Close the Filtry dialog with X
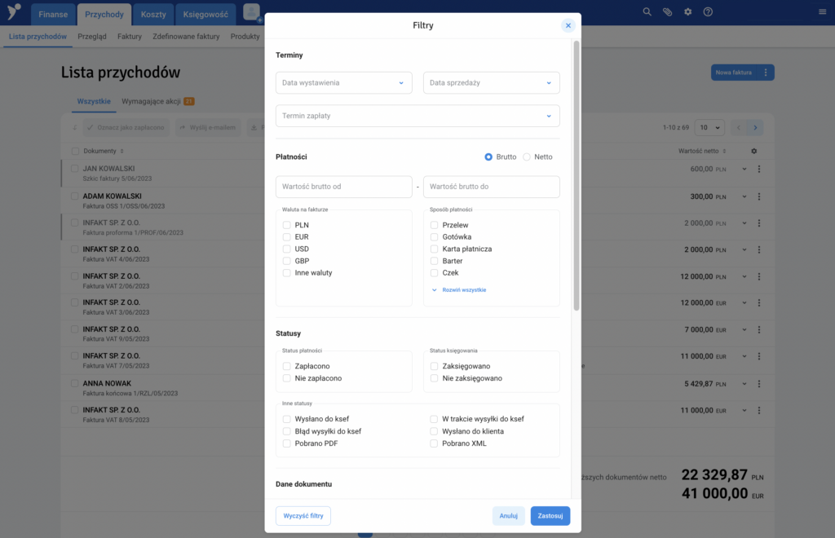 pos(568,25)
